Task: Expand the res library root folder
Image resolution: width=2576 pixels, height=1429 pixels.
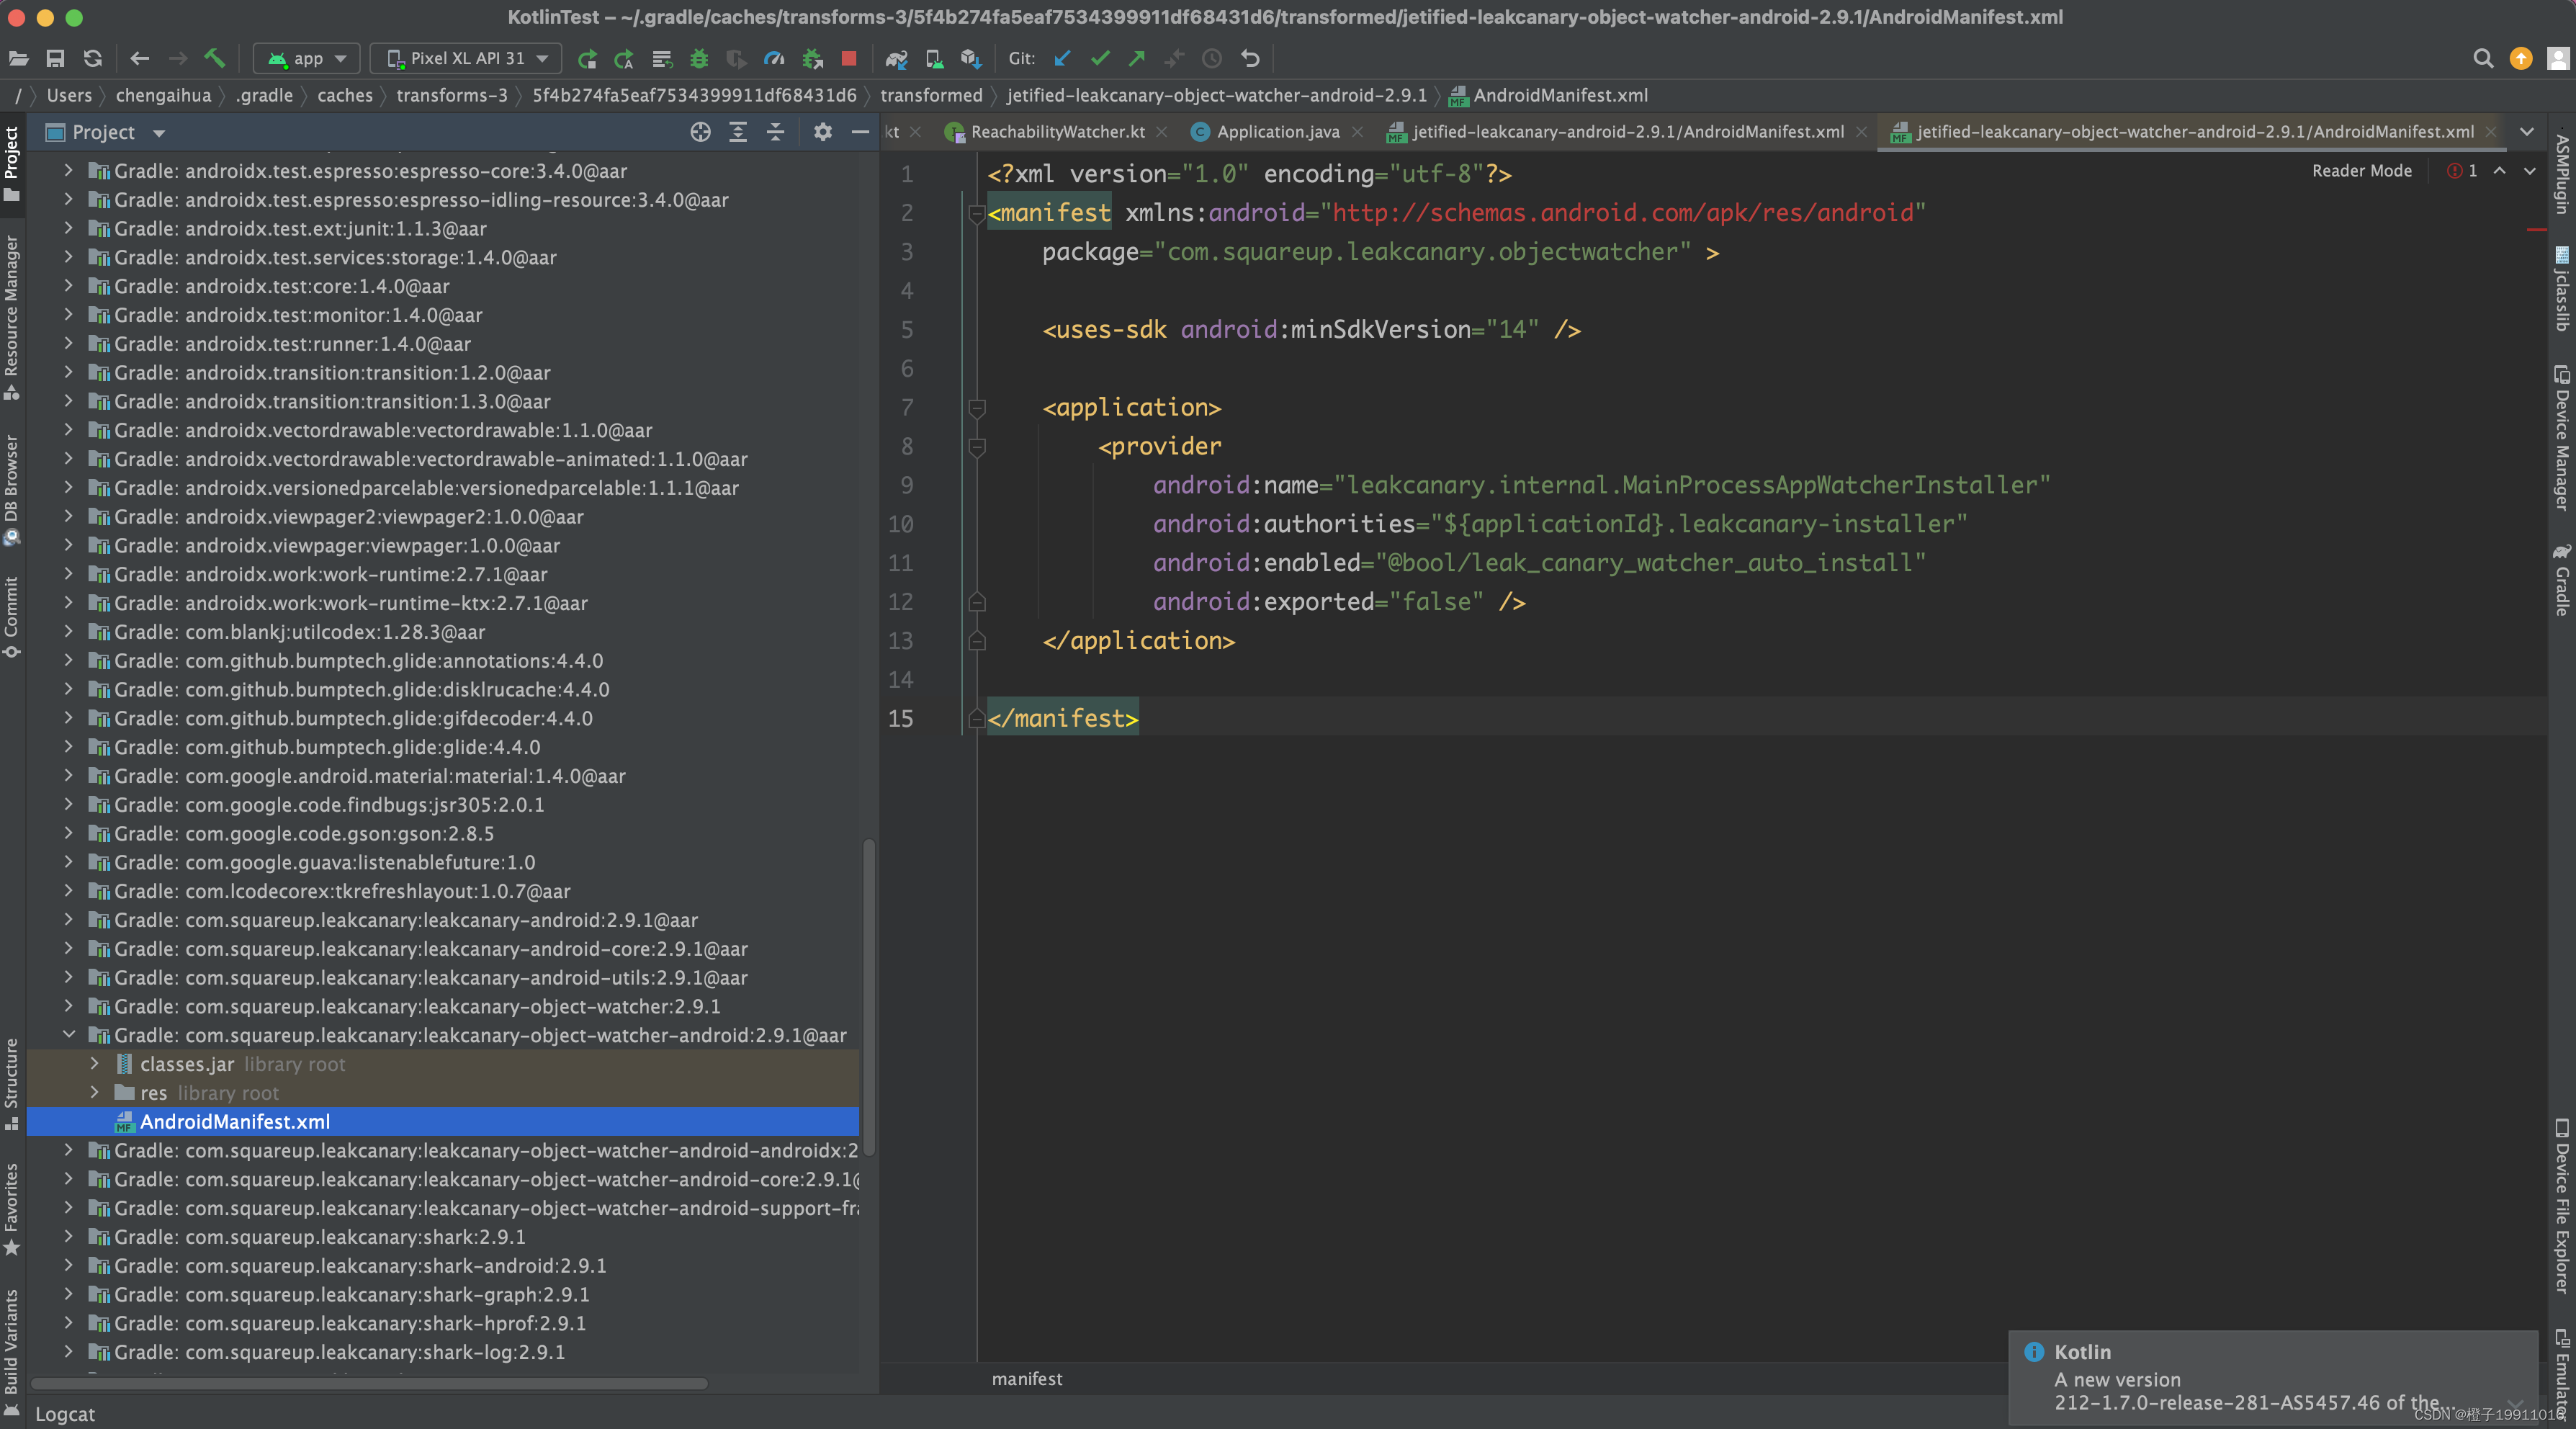Action: pos(95,1093)
